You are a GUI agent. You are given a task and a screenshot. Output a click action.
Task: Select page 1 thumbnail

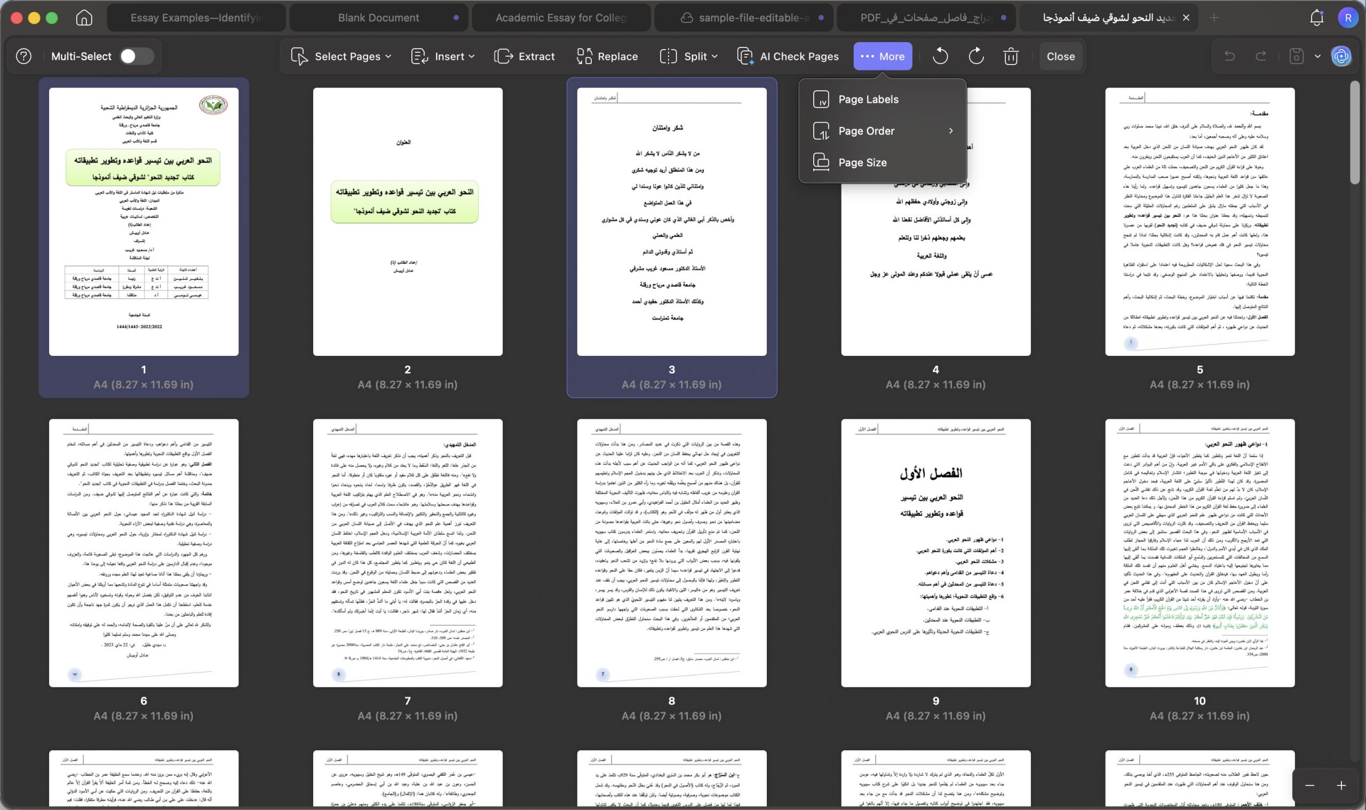(144, 221)
